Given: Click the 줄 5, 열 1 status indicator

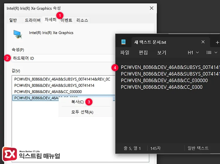Looking at the screenshot, I should pyautogui.click(x=132, y=148).
